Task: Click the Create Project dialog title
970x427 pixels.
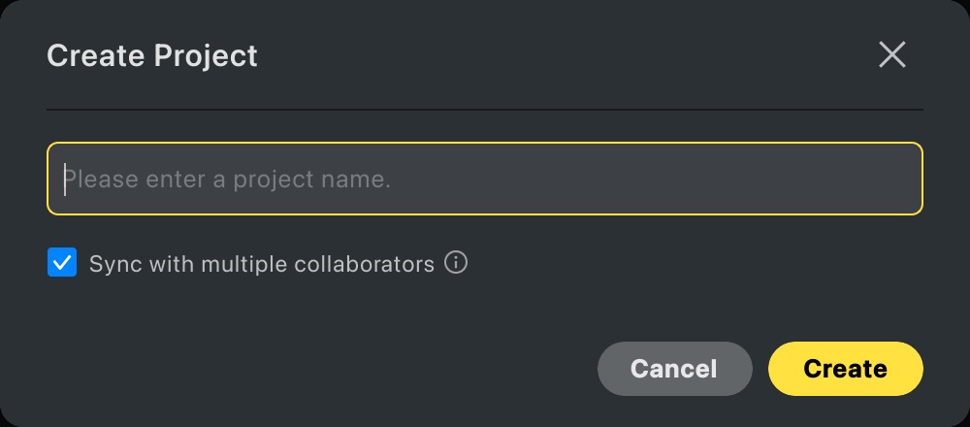Action: [152, 55]
